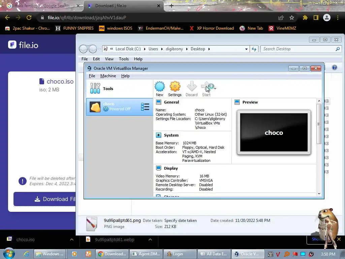Image resolution: width=345 pixels, height=259 pixels.
Task: Open Explorer's View menu
Action: (x=109, y=59)
